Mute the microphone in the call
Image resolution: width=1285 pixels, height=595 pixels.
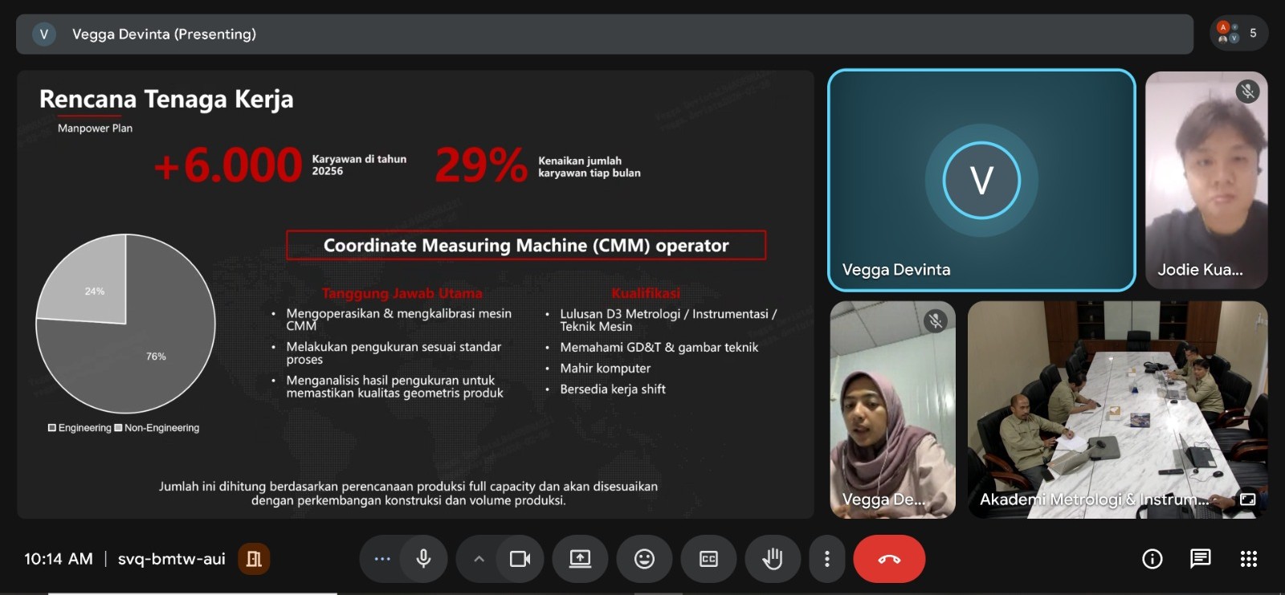[423, 559]
